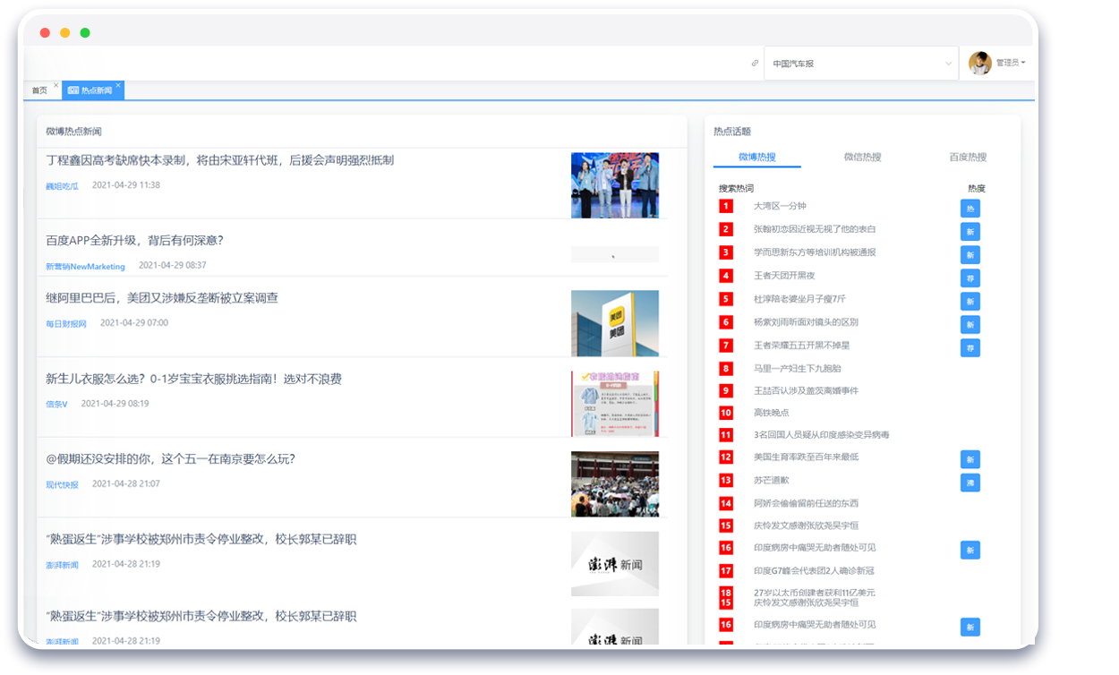Switch to the 微信热搜 tab
1119x675 pixels.
[863, 157]
